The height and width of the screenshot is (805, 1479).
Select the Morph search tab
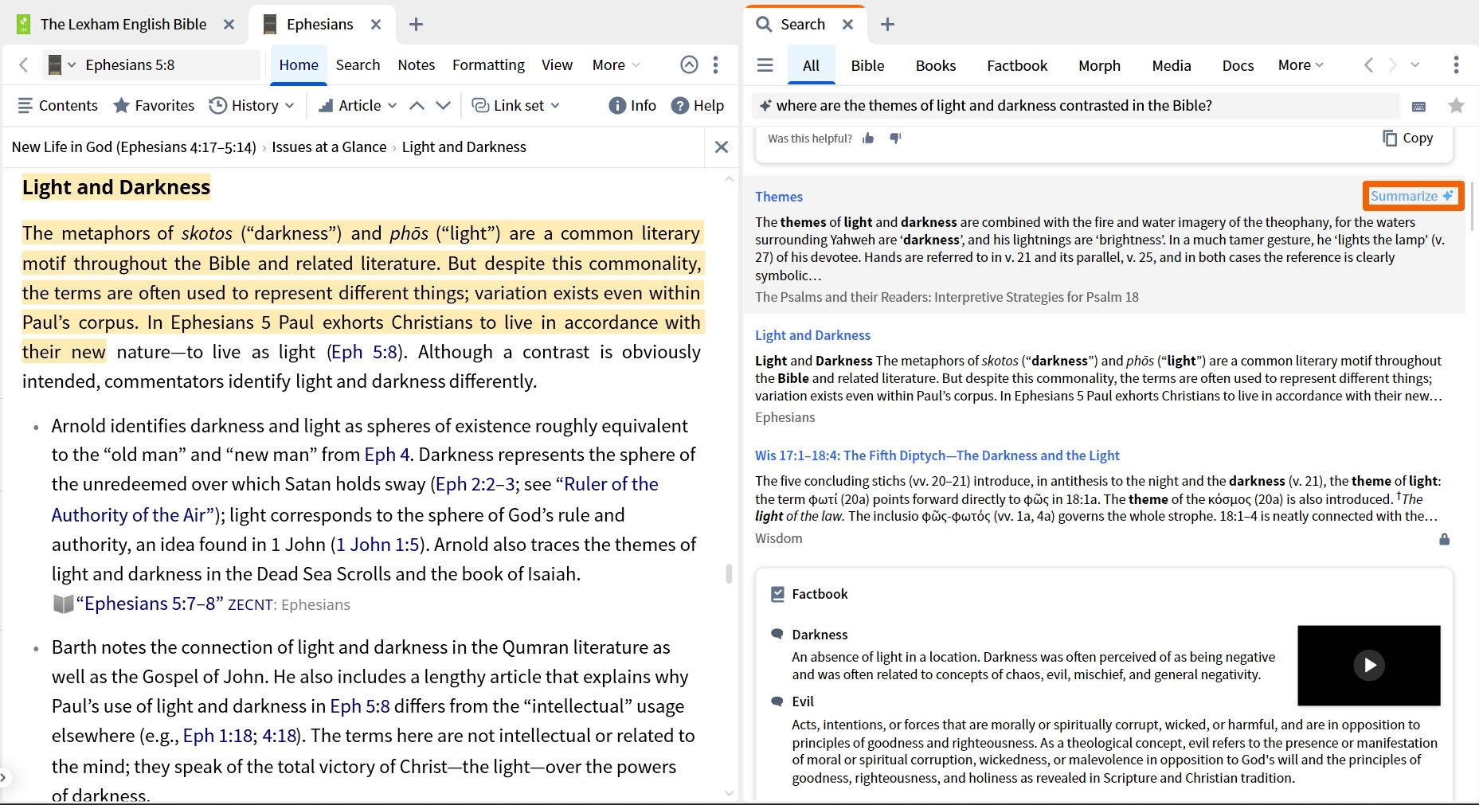tap(1099, 66)
